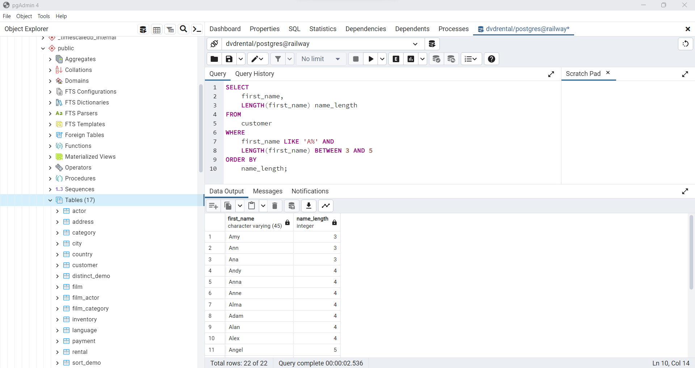Open the Macros list icon
The width and height of the screenshot is (695, 368).
pyautogui.click(x=471, y=59)
